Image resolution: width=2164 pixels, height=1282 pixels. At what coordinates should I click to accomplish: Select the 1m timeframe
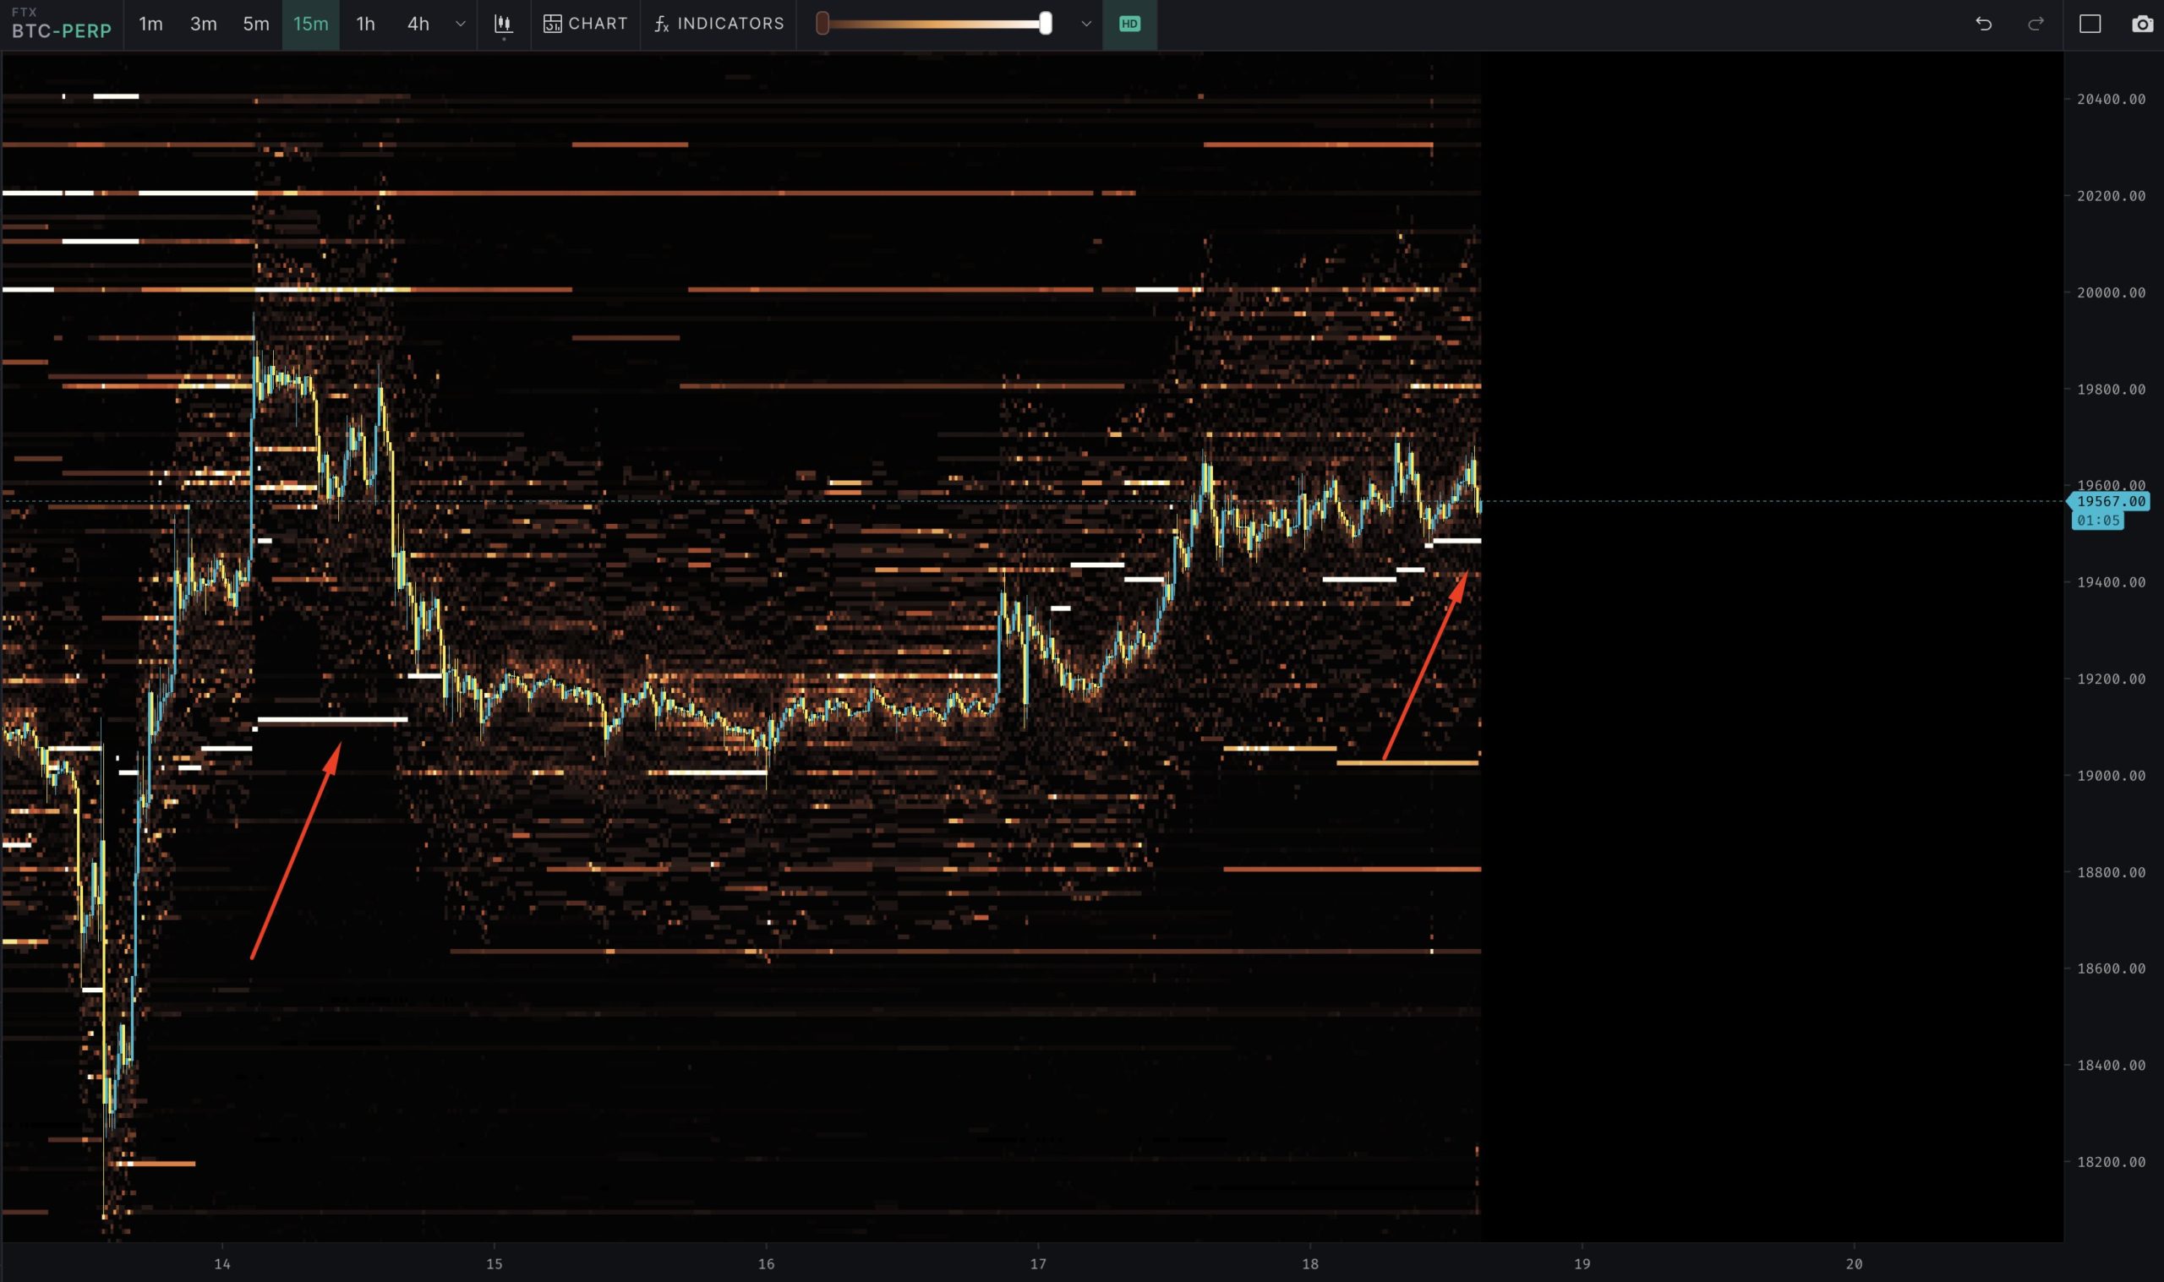tap(150, 25)
